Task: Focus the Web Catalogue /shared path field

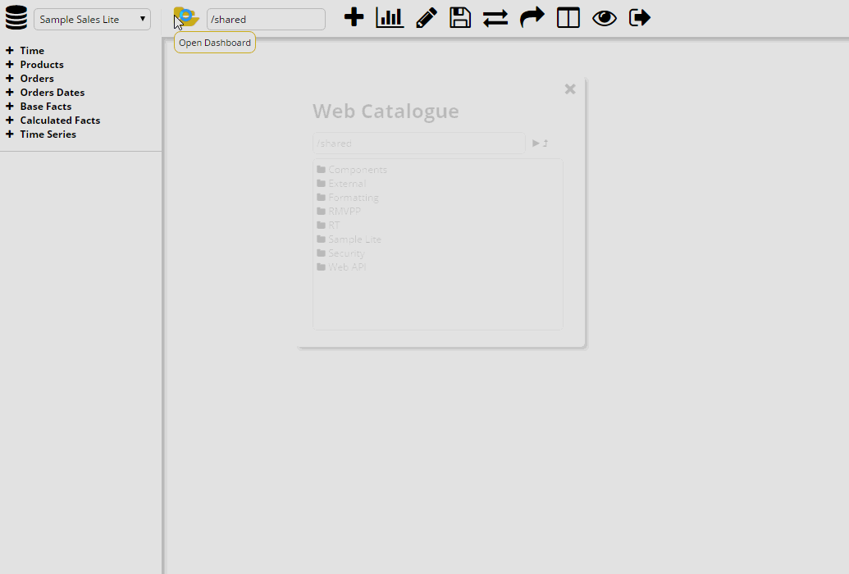Action: coord(418,143)
